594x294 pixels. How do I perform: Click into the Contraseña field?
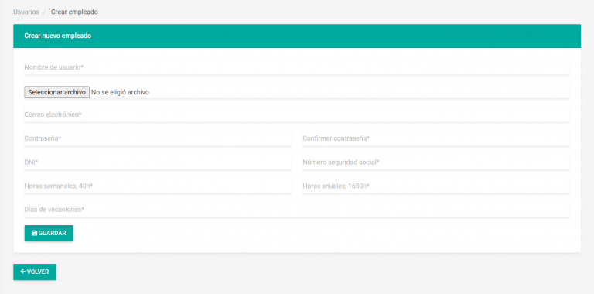pyautogui.click(x=158, y=138)
